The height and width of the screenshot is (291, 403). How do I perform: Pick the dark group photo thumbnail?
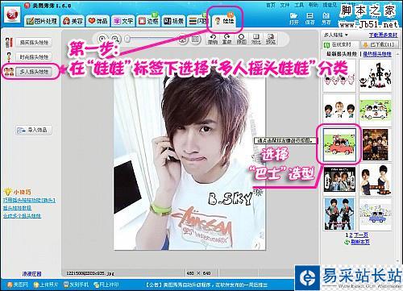(x=376, y=145)
